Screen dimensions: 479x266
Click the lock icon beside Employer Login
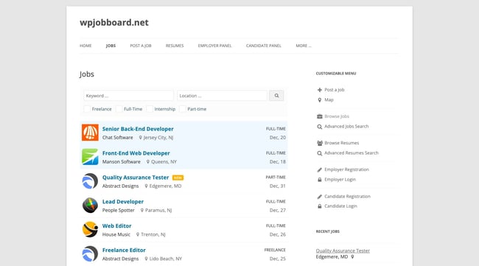coord(320,180)
